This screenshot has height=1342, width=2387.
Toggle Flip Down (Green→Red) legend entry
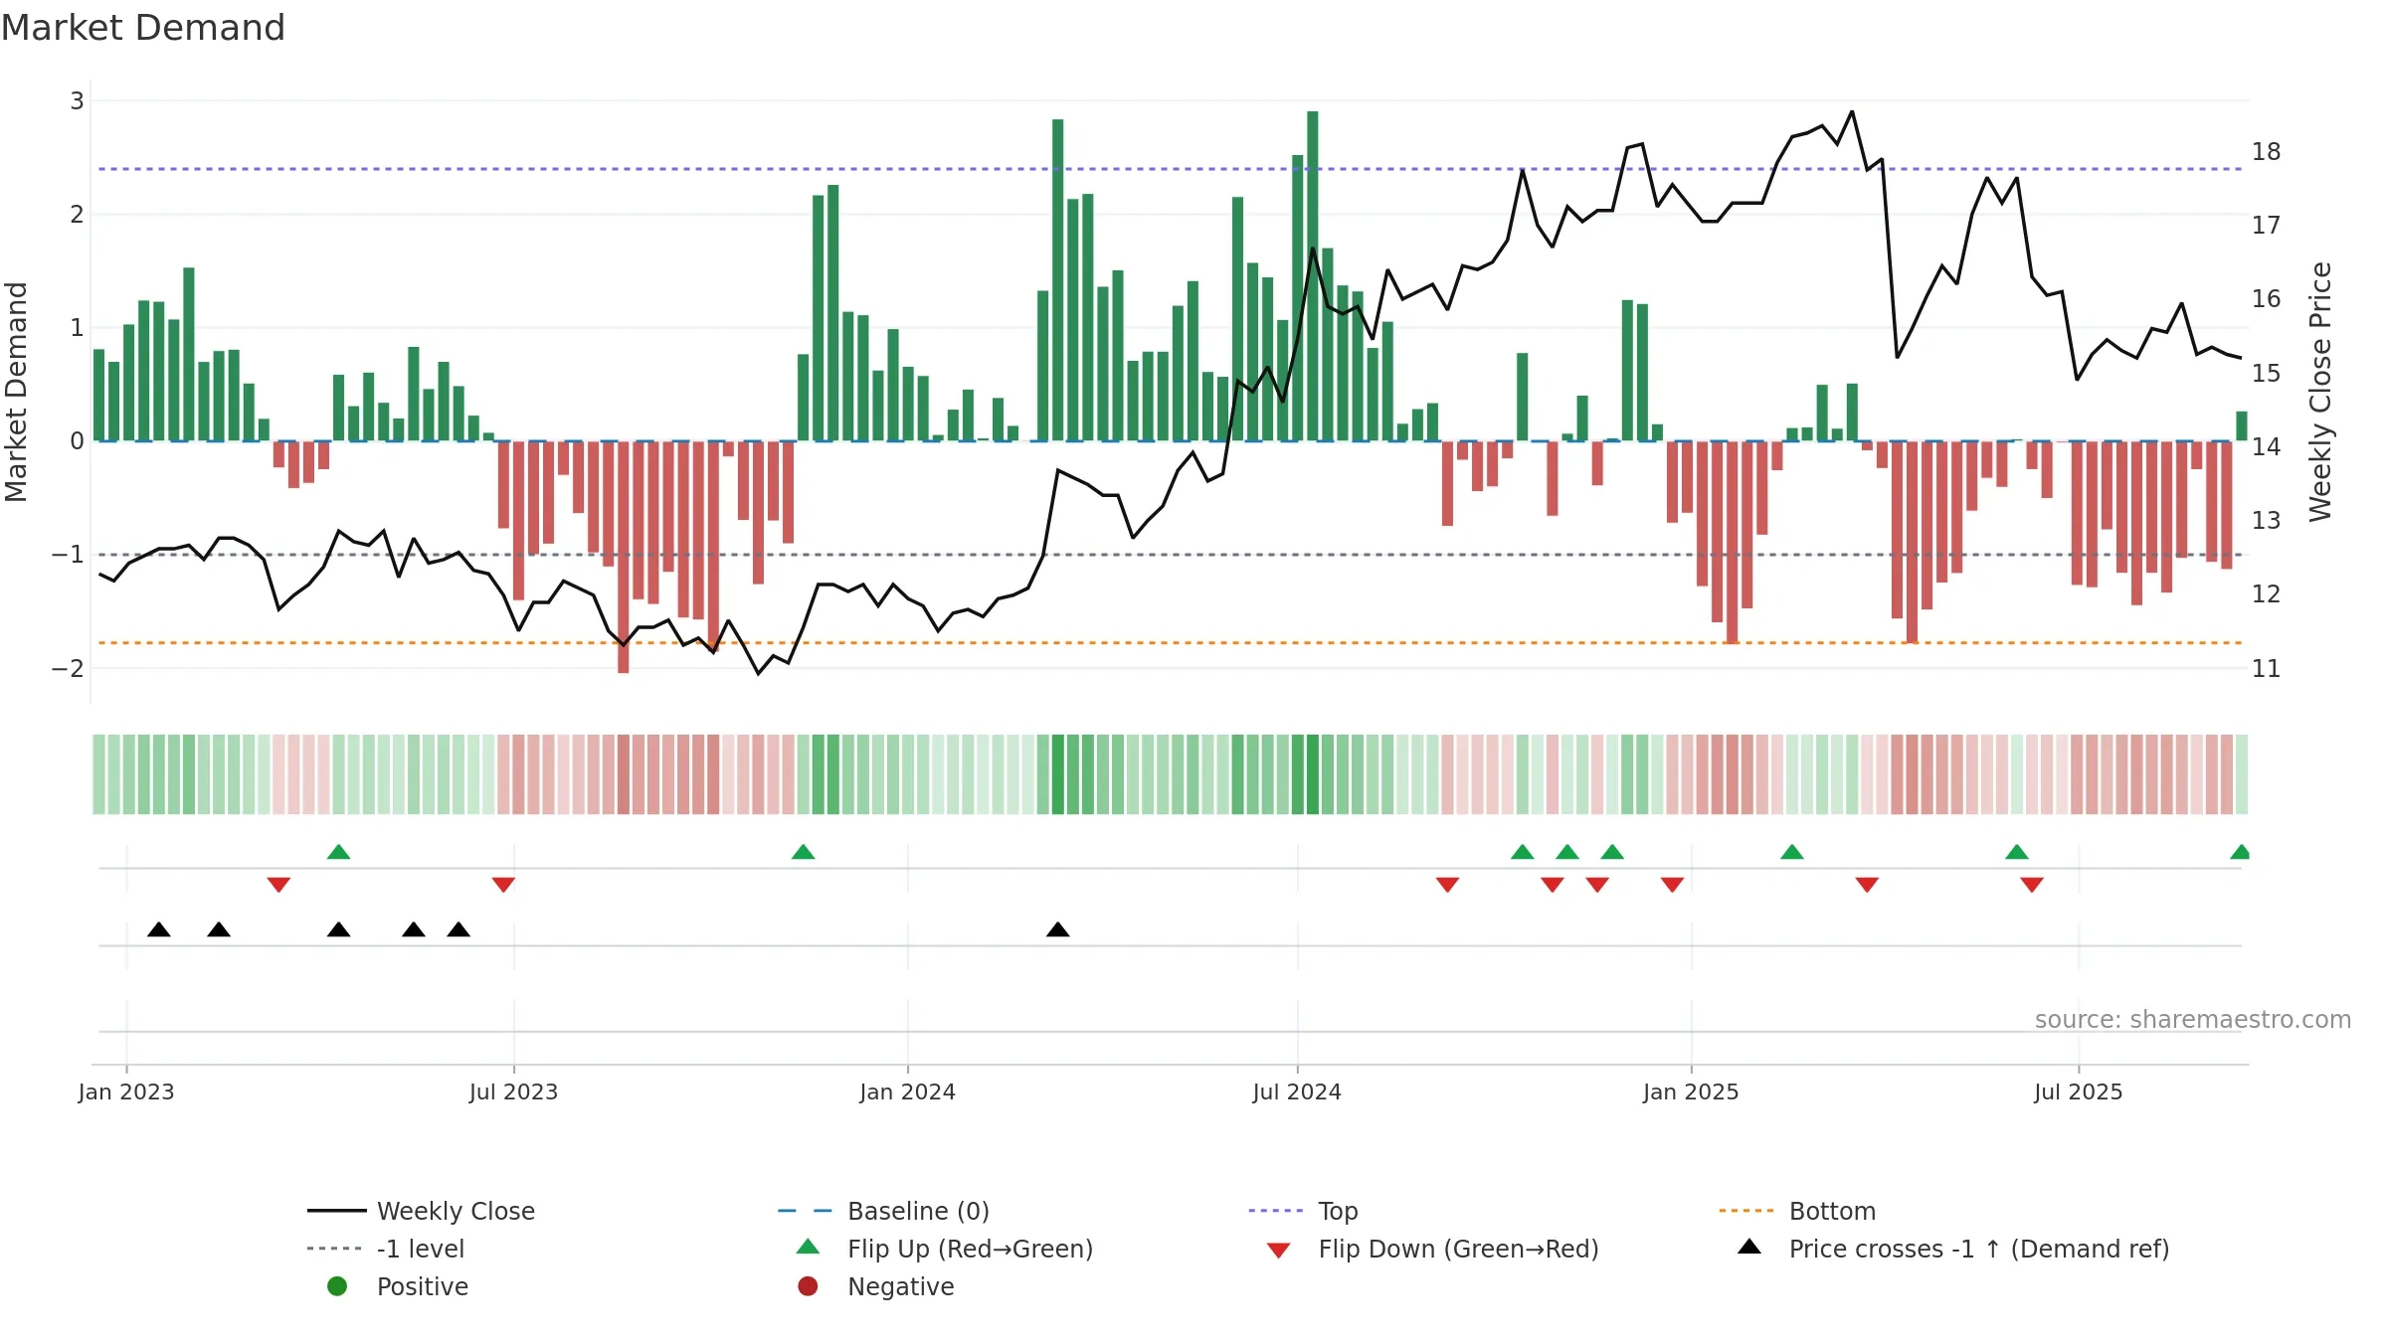coord(1432,1249)
